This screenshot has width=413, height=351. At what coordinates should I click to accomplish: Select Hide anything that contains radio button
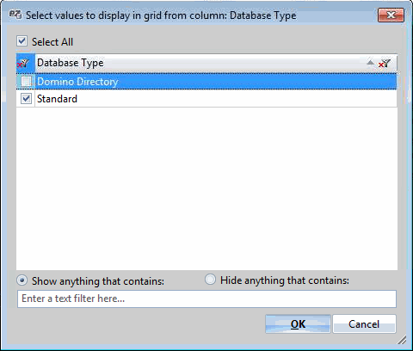210,280
